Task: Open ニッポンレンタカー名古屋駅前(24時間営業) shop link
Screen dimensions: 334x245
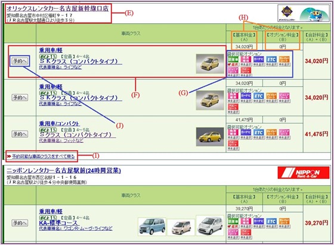Action: tap(64, 170)
